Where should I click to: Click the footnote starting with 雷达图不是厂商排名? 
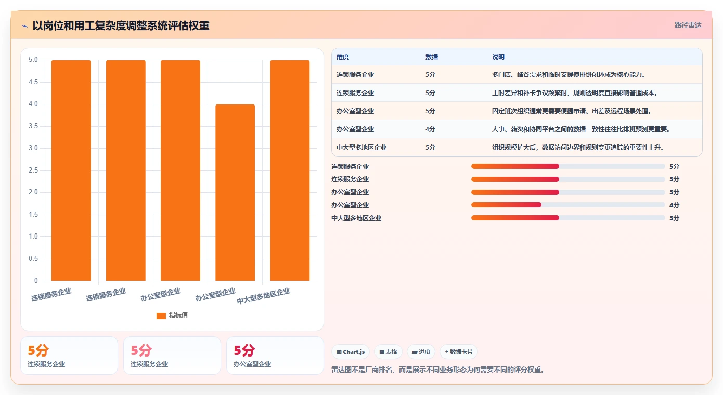438,370
